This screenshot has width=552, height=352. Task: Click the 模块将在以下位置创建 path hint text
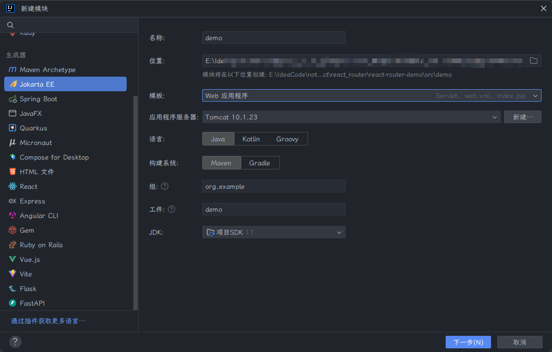pyautogui.click(x=327, y=75)
